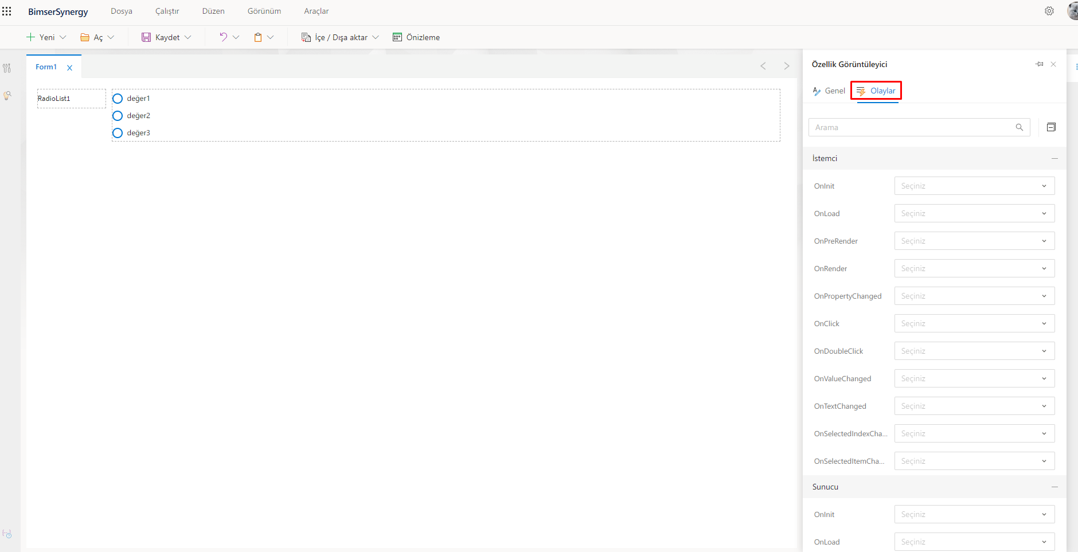Viewport: 1078px width, 552px height.
Task: Pin the Özellik Görüntüleyici panel
Action: click(x=1040, y=64)
